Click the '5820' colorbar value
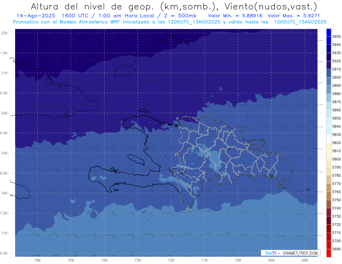 [x=337, y=143]
